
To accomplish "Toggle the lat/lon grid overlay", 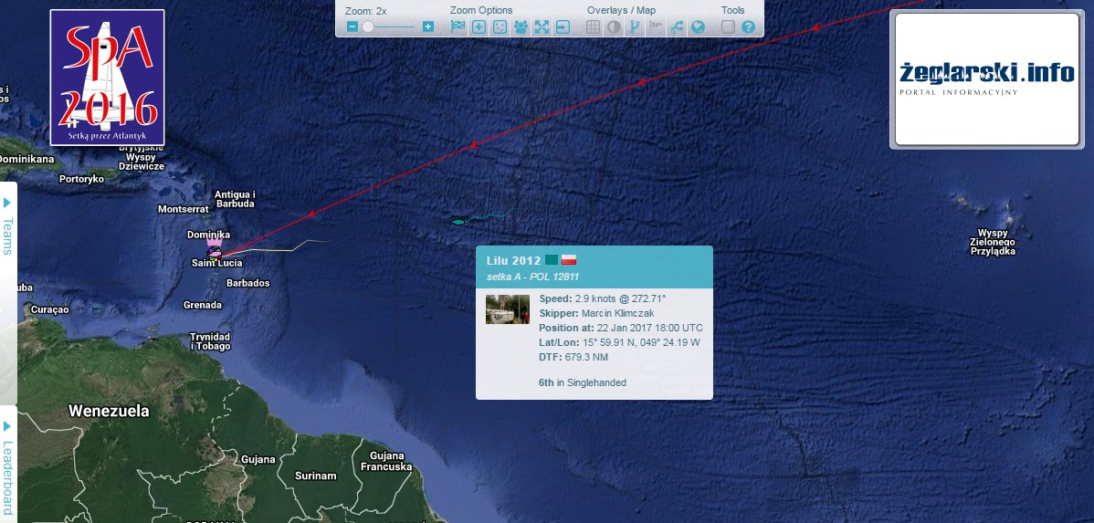I will (593, 27).
